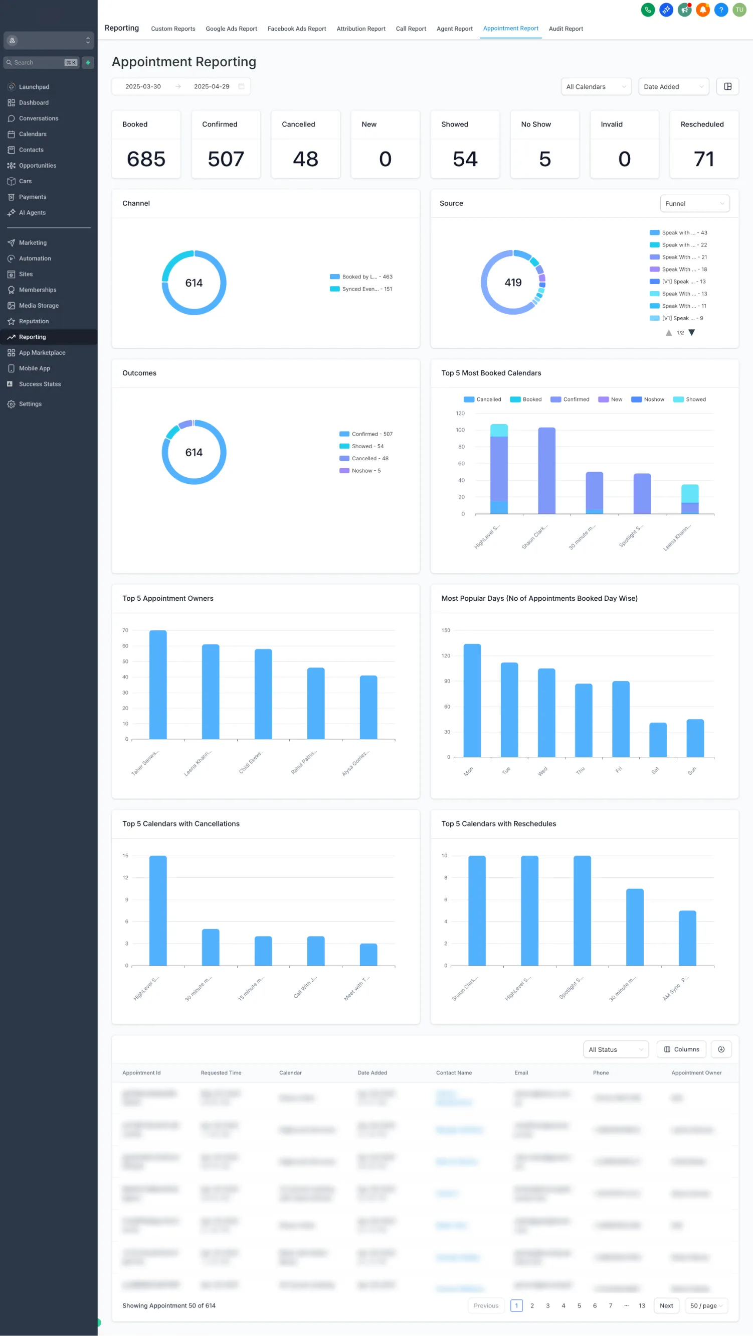Click the download export icon above table
This screenshot has height=1336, width=753.
(x=721, y=1049)
